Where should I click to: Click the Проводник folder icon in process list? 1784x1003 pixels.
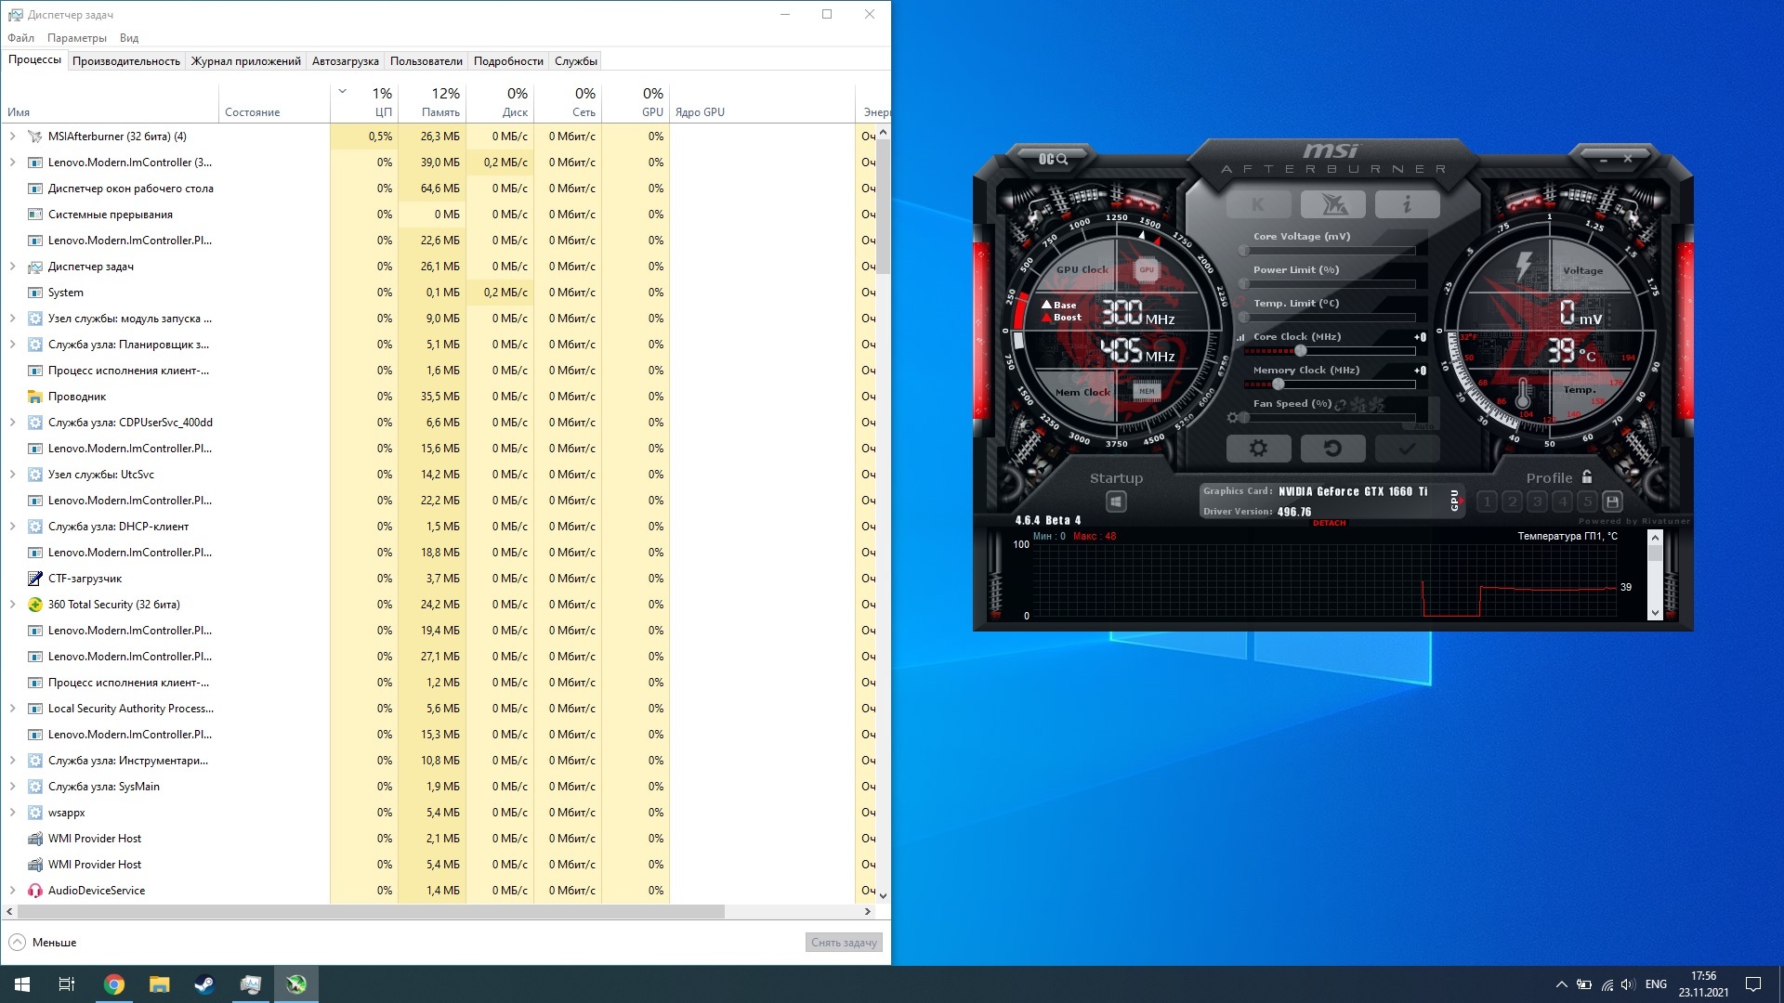click(35, 397)
